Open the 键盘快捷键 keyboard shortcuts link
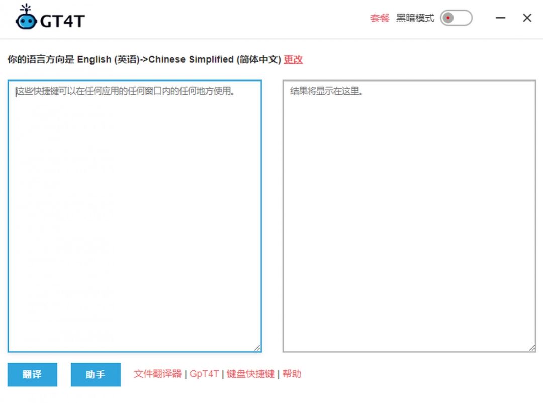Viewport: 543px width, 403px height. tap(250, 374)
